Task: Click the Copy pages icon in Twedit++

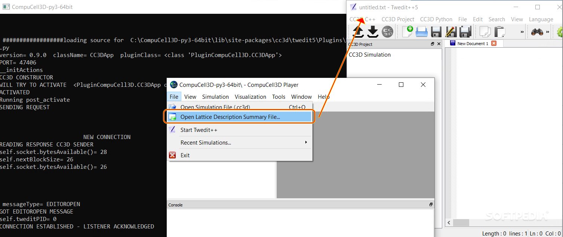Action: [x=485, y=32]
